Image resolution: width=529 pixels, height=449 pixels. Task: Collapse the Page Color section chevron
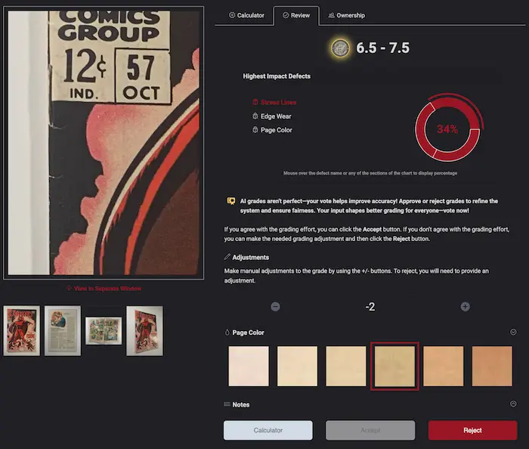pyautogui.click(x=513, y=332)
